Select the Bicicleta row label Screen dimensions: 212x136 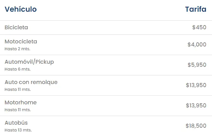[x=16, y=28]
